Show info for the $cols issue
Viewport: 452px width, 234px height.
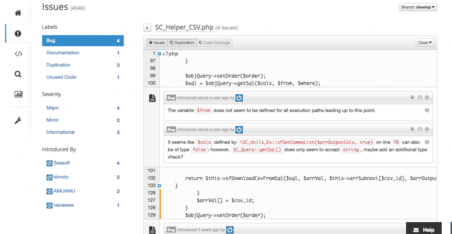[427, 142]
